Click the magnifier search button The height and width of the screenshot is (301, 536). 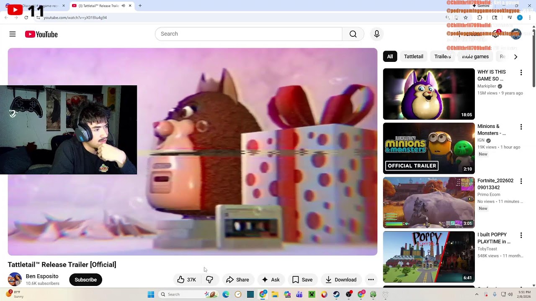click(353, 34)
